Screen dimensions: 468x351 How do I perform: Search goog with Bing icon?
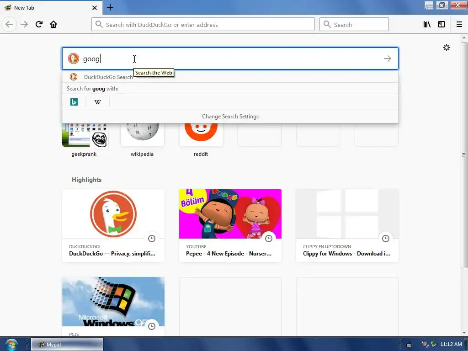click(74, 102)
